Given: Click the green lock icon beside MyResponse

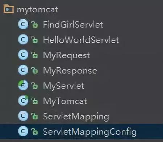Looking at the screenshot, I should point(34,70).
